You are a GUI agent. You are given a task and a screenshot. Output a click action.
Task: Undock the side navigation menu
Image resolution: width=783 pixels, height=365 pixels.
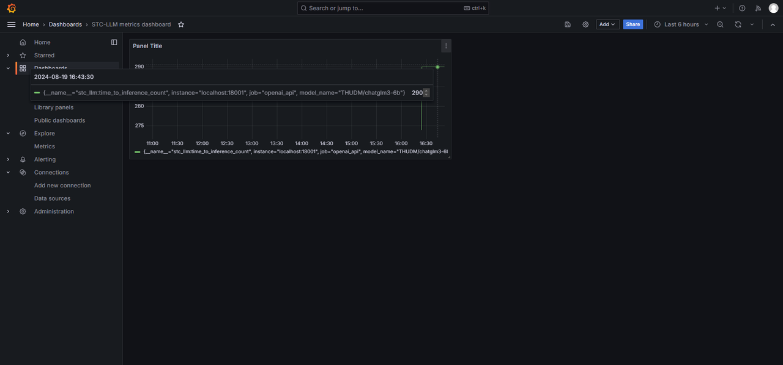point(114,42)
